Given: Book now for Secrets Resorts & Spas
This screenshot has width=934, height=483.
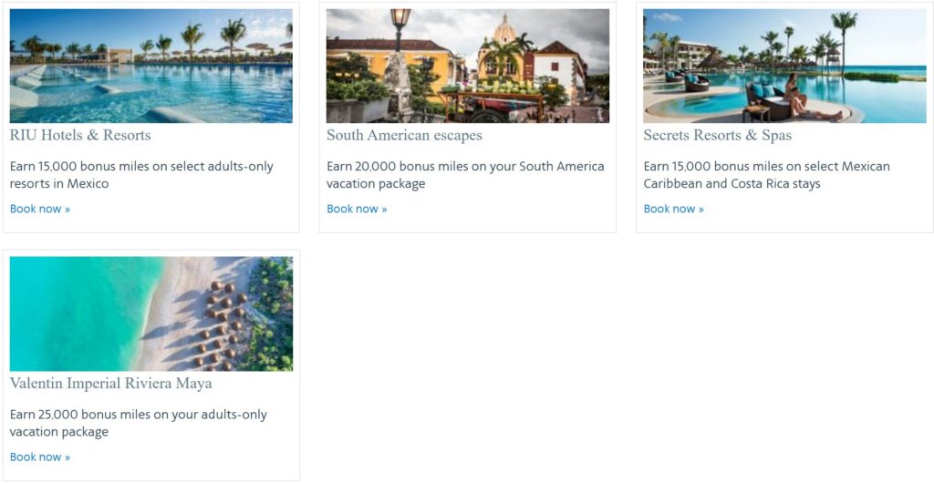Looking at the screenshot, I should pyautogui.click(x=673, y=209).
